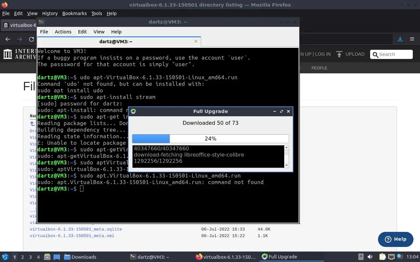Open virtualbox-6.1.33-150501_meta.xml link
The height and width of the screenshot is (262, 420).
[x=72, y=236]
